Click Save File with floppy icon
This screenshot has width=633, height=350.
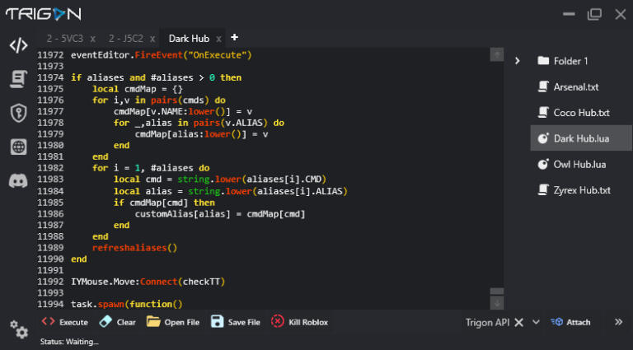(x=236, y=322)
